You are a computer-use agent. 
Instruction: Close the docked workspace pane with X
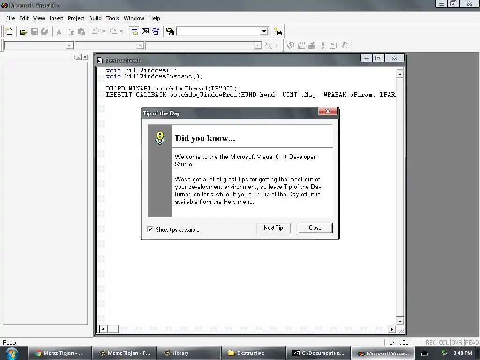coord(85,57)
